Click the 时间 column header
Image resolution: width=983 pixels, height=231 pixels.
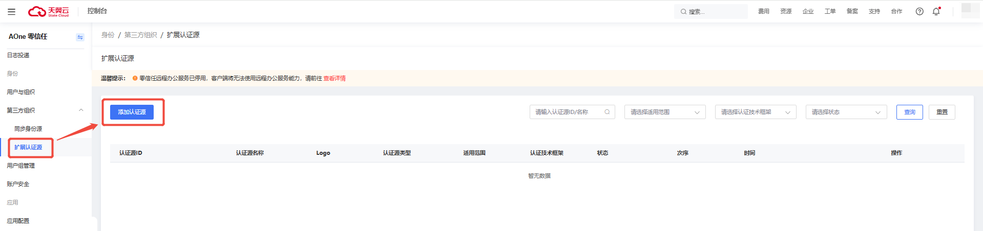pyautogui.click(x=749, y=153)
